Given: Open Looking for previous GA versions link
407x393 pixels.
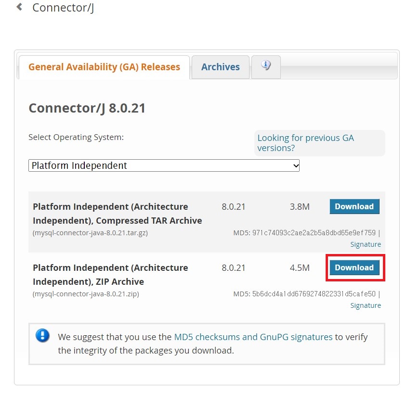Looking at the screenshot, I should tap(305, 143).
